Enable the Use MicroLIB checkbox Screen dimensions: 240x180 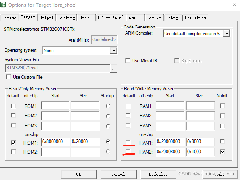point(128,60)
